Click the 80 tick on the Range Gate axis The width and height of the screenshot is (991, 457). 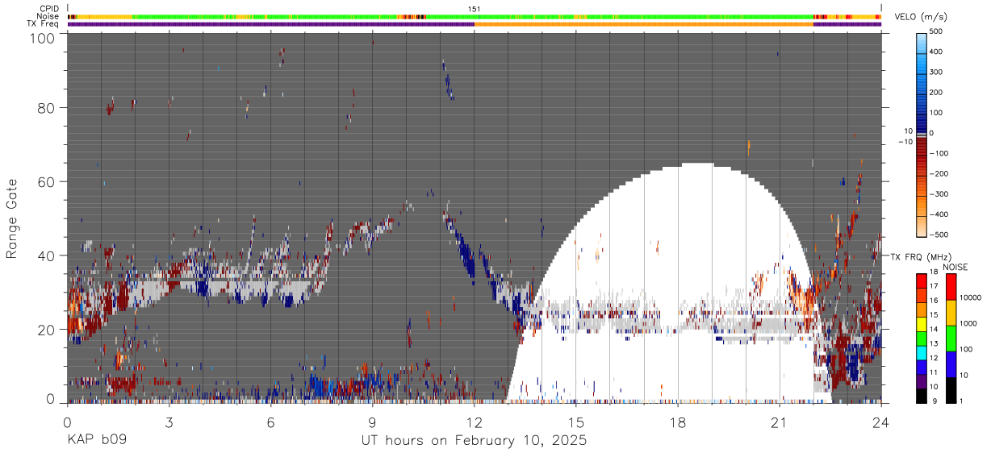[47, 108]
